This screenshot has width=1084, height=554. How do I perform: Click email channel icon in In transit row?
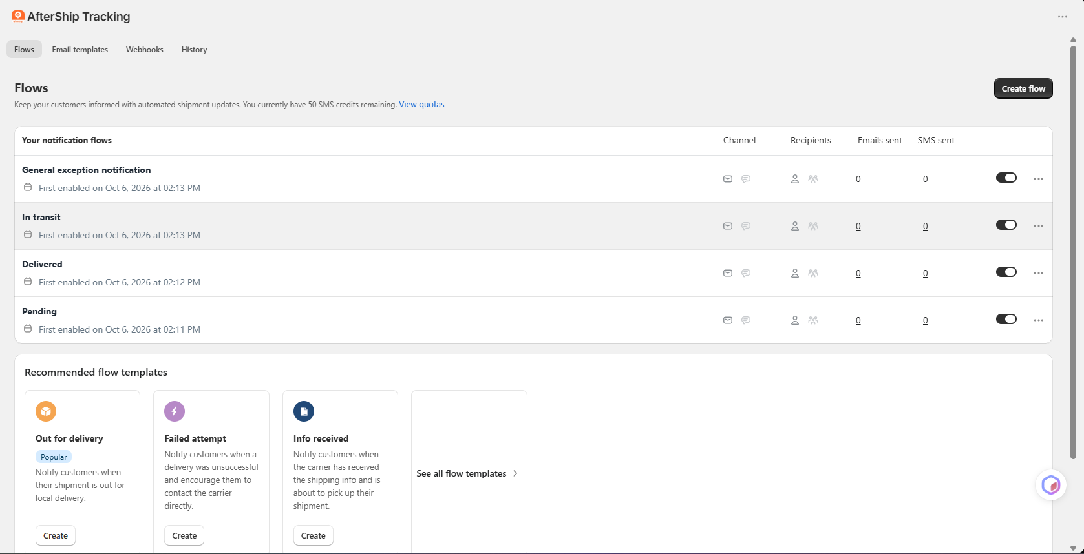[728, 226]
